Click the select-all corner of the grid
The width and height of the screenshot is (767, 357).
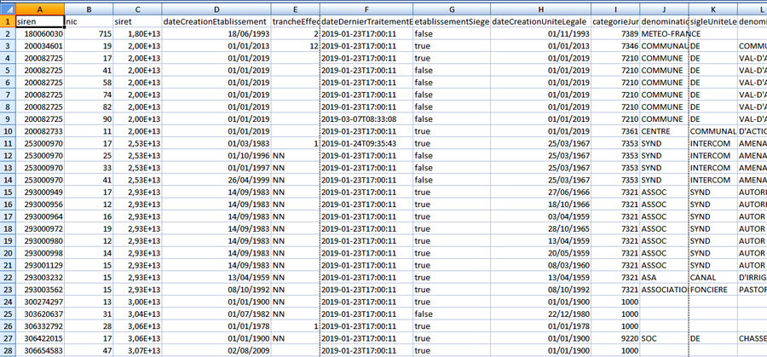pos(9,6)
